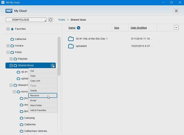Image resolution: width=184 pixels, height=135 pixels.
Task: Select the Horace tree item
Action: [19, 46]
